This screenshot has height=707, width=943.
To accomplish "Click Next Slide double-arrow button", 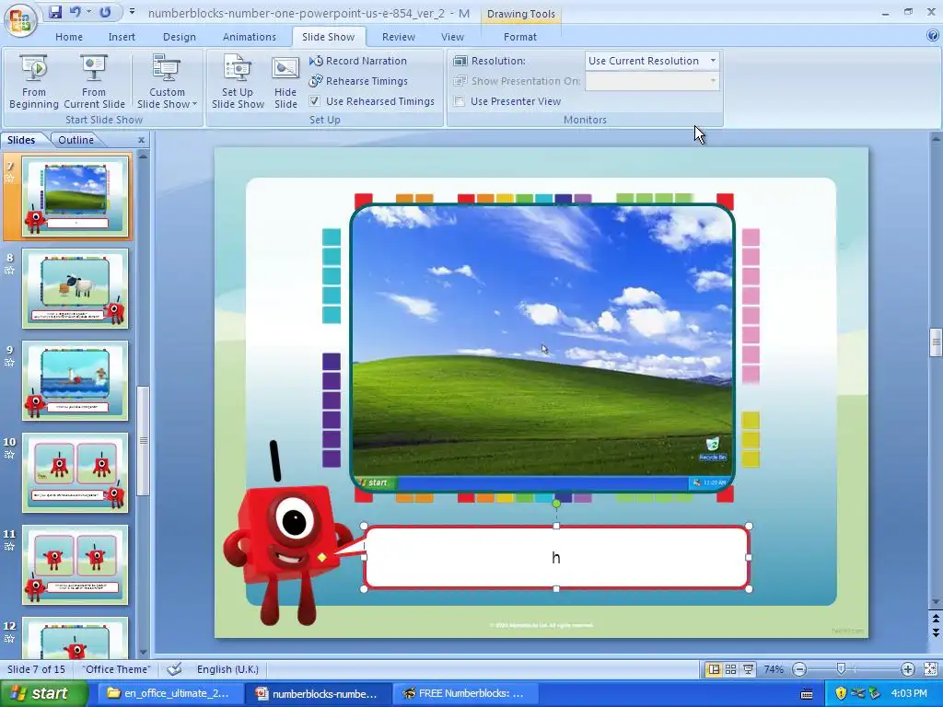I will coord(936,632).
